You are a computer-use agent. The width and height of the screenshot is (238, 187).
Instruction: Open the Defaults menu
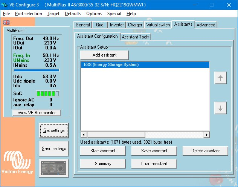click(x=73, y=14)
